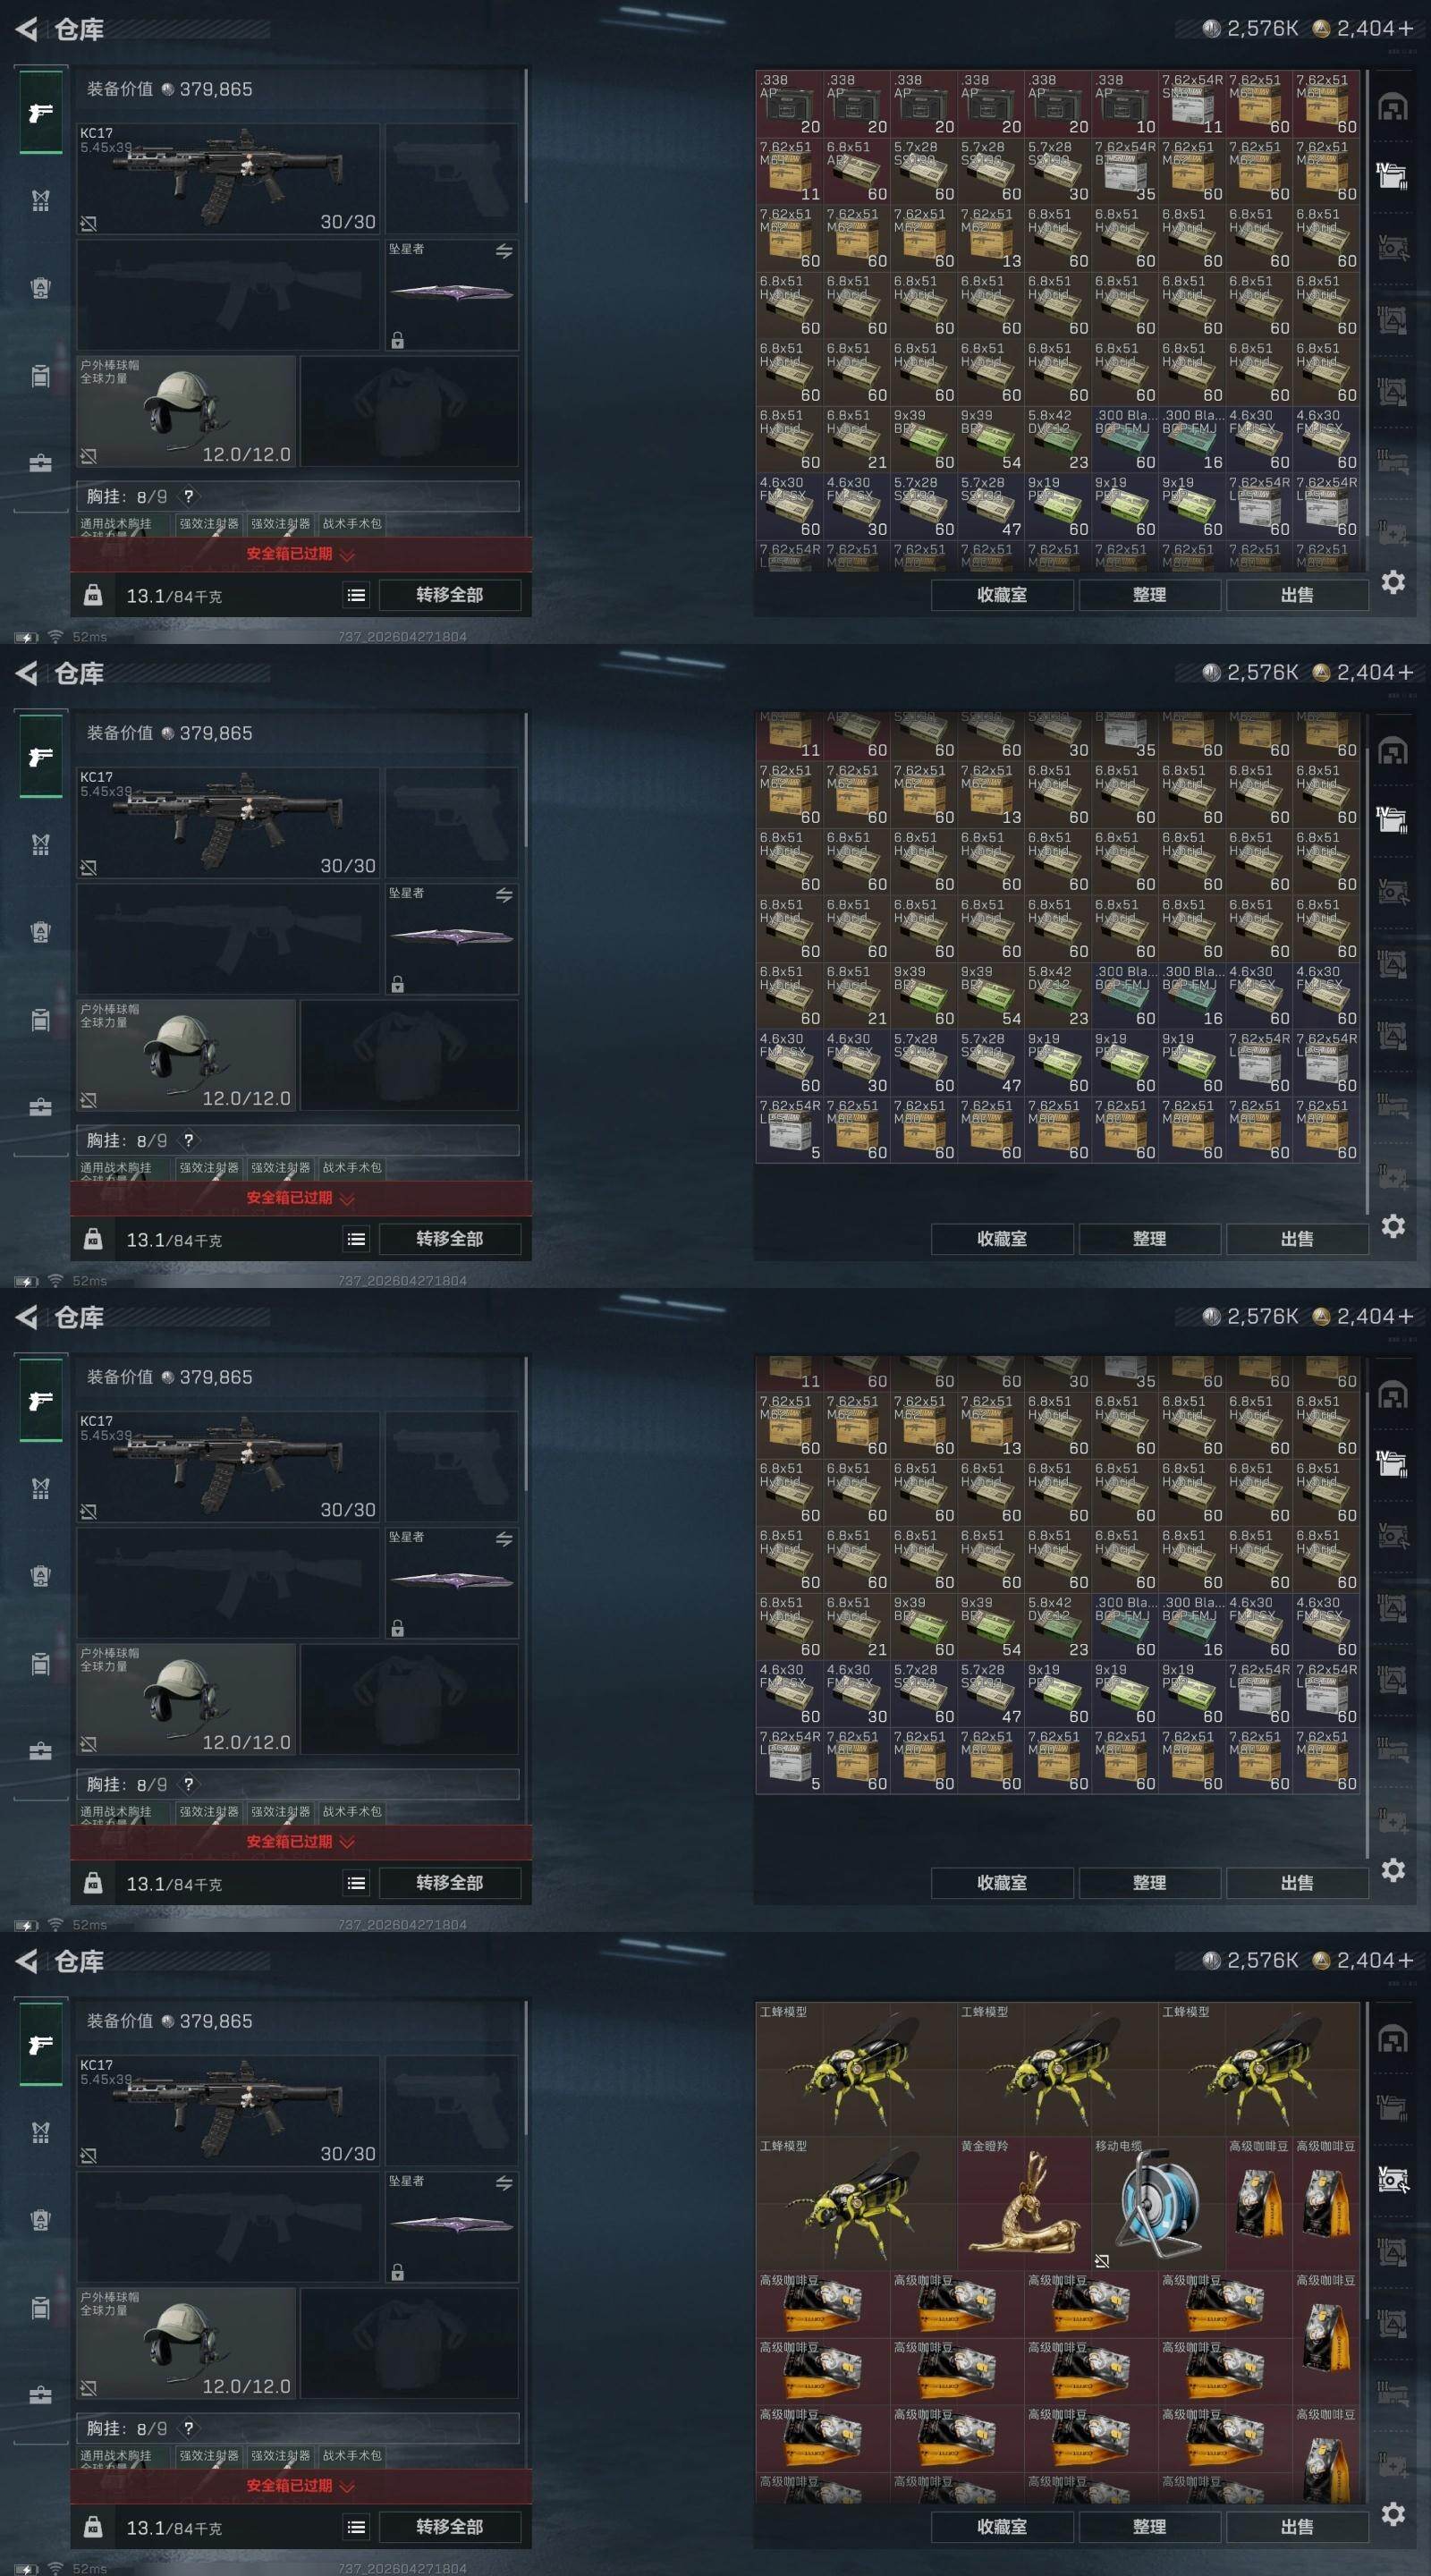The width and height of the screenshot is (1431, 2576).
Task: Select the 移动电缆 cable reel item
Action: tap(1157, 2202)
